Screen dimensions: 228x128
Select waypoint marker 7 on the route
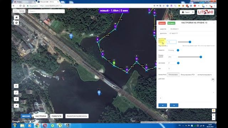115,27
